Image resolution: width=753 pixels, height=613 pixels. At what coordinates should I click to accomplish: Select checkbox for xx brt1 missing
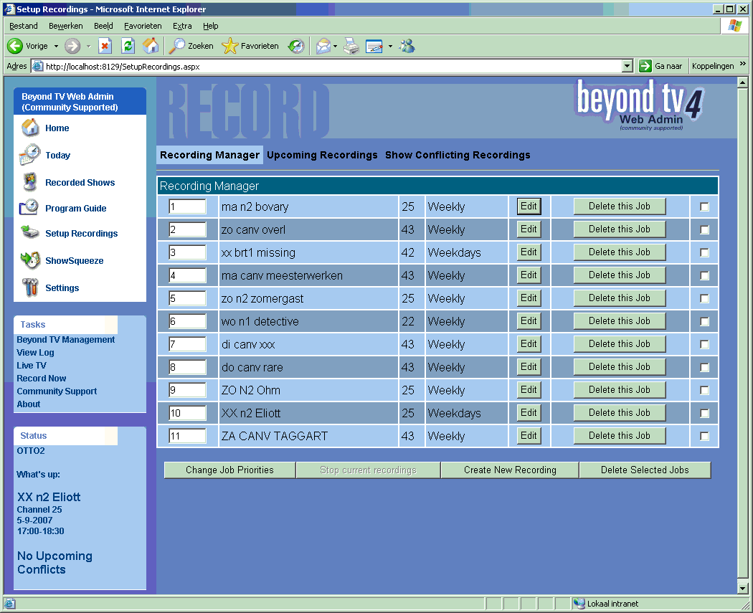704,252
